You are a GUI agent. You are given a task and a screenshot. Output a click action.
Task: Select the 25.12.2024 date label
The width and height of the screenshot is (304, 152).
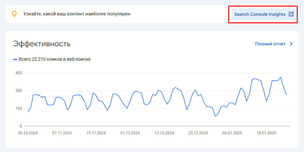click(198, 133)
